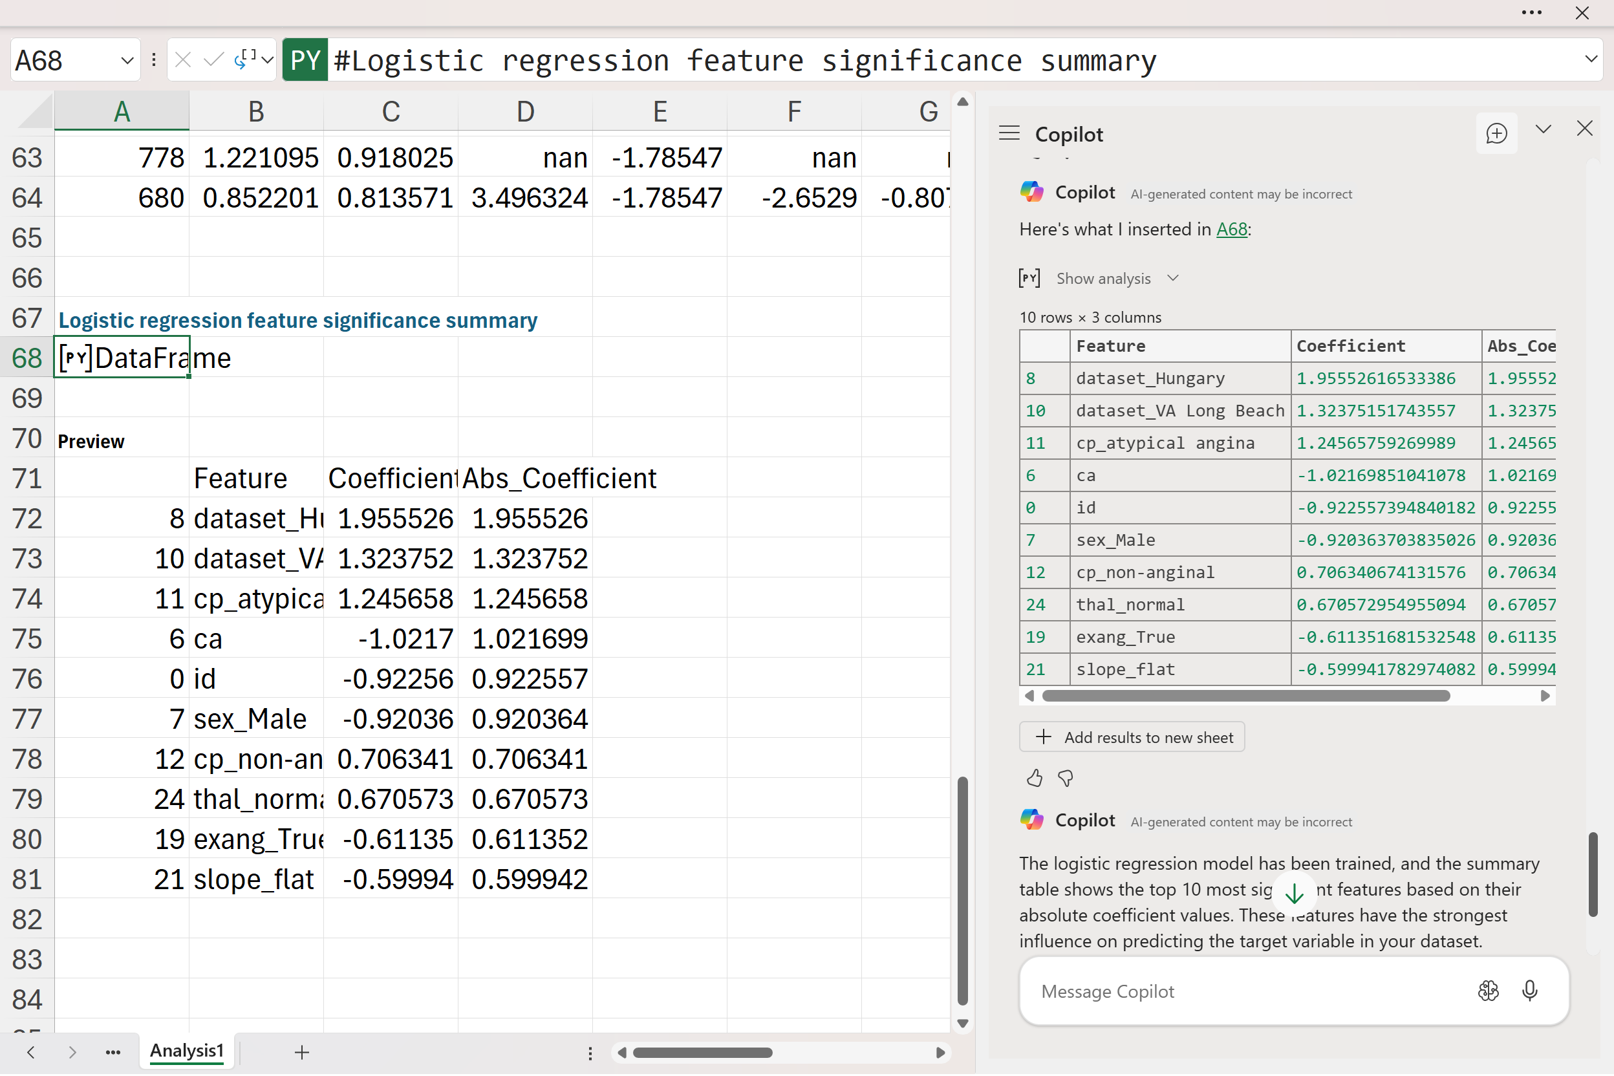Expand the formula bar
The height and width of the screenshot is (1076, 1614).
(1591, 59)
